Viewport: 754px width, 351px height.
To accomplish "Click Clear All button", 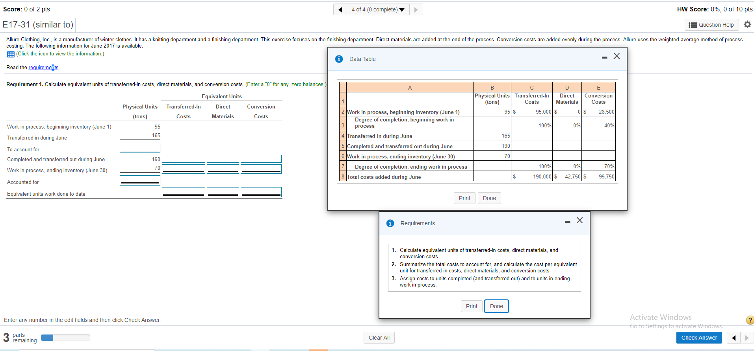I will coord(379,338).
